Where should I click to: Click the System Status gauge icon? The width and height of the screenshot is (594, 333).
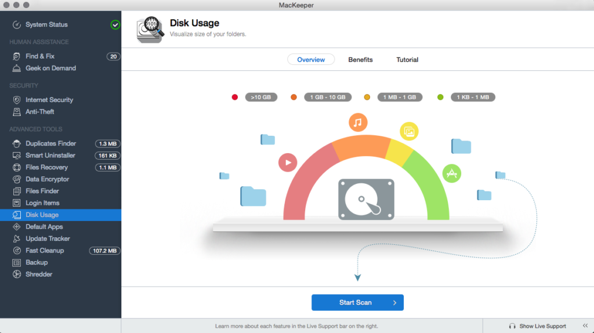(x=17, y=24)
